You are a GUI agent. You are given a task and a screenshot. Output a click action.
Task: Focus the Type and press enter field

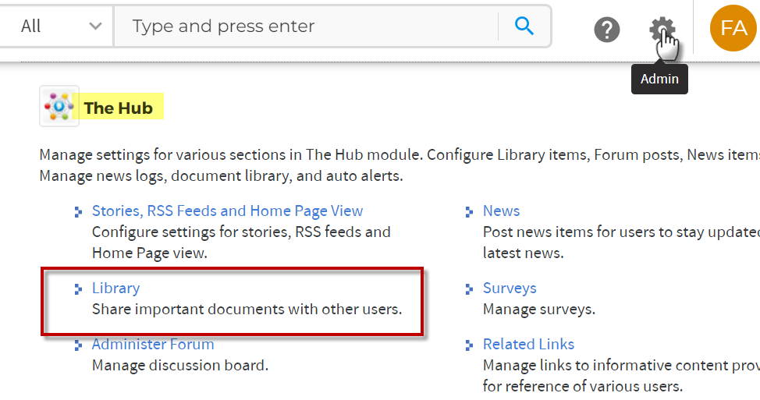[x=306, y=27]
